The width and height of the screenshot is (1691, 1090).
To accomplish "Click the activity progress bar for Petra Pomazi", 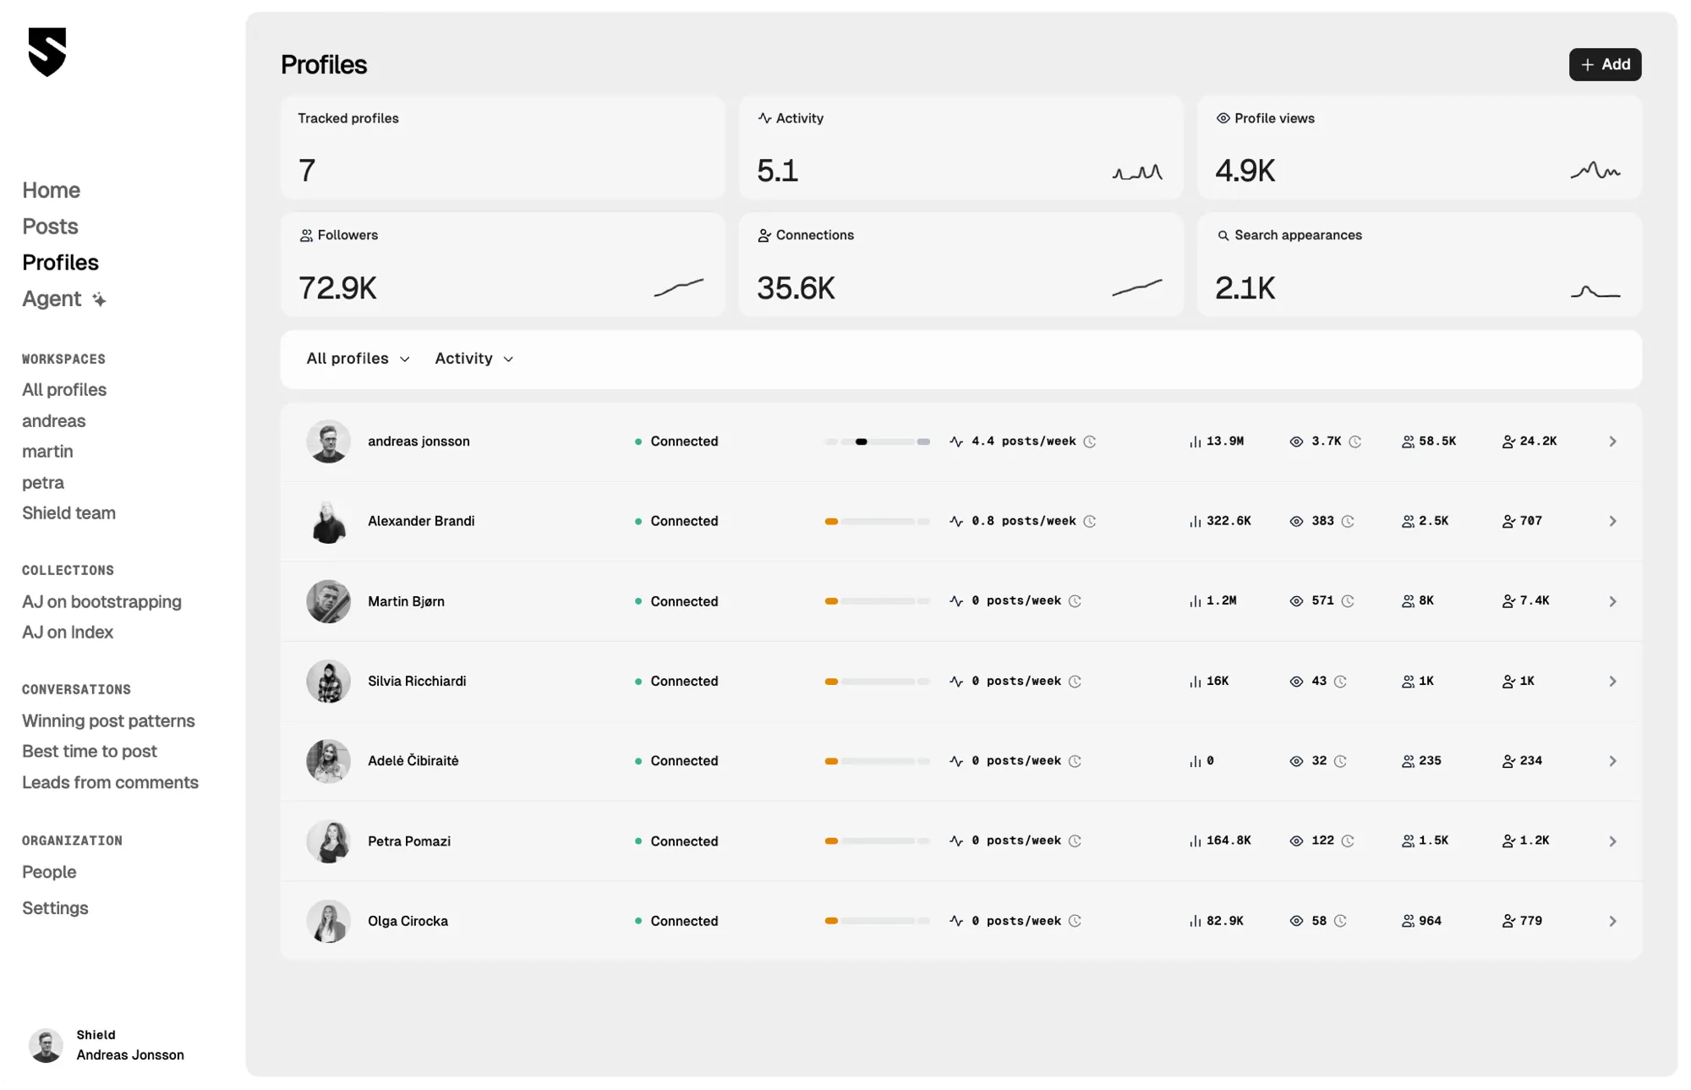I will 877,841.
